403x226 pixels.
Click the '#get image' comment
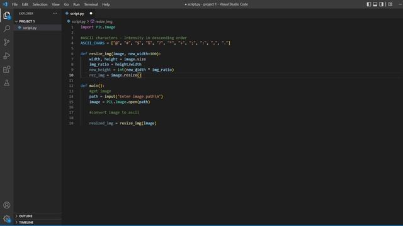[100, 91]
